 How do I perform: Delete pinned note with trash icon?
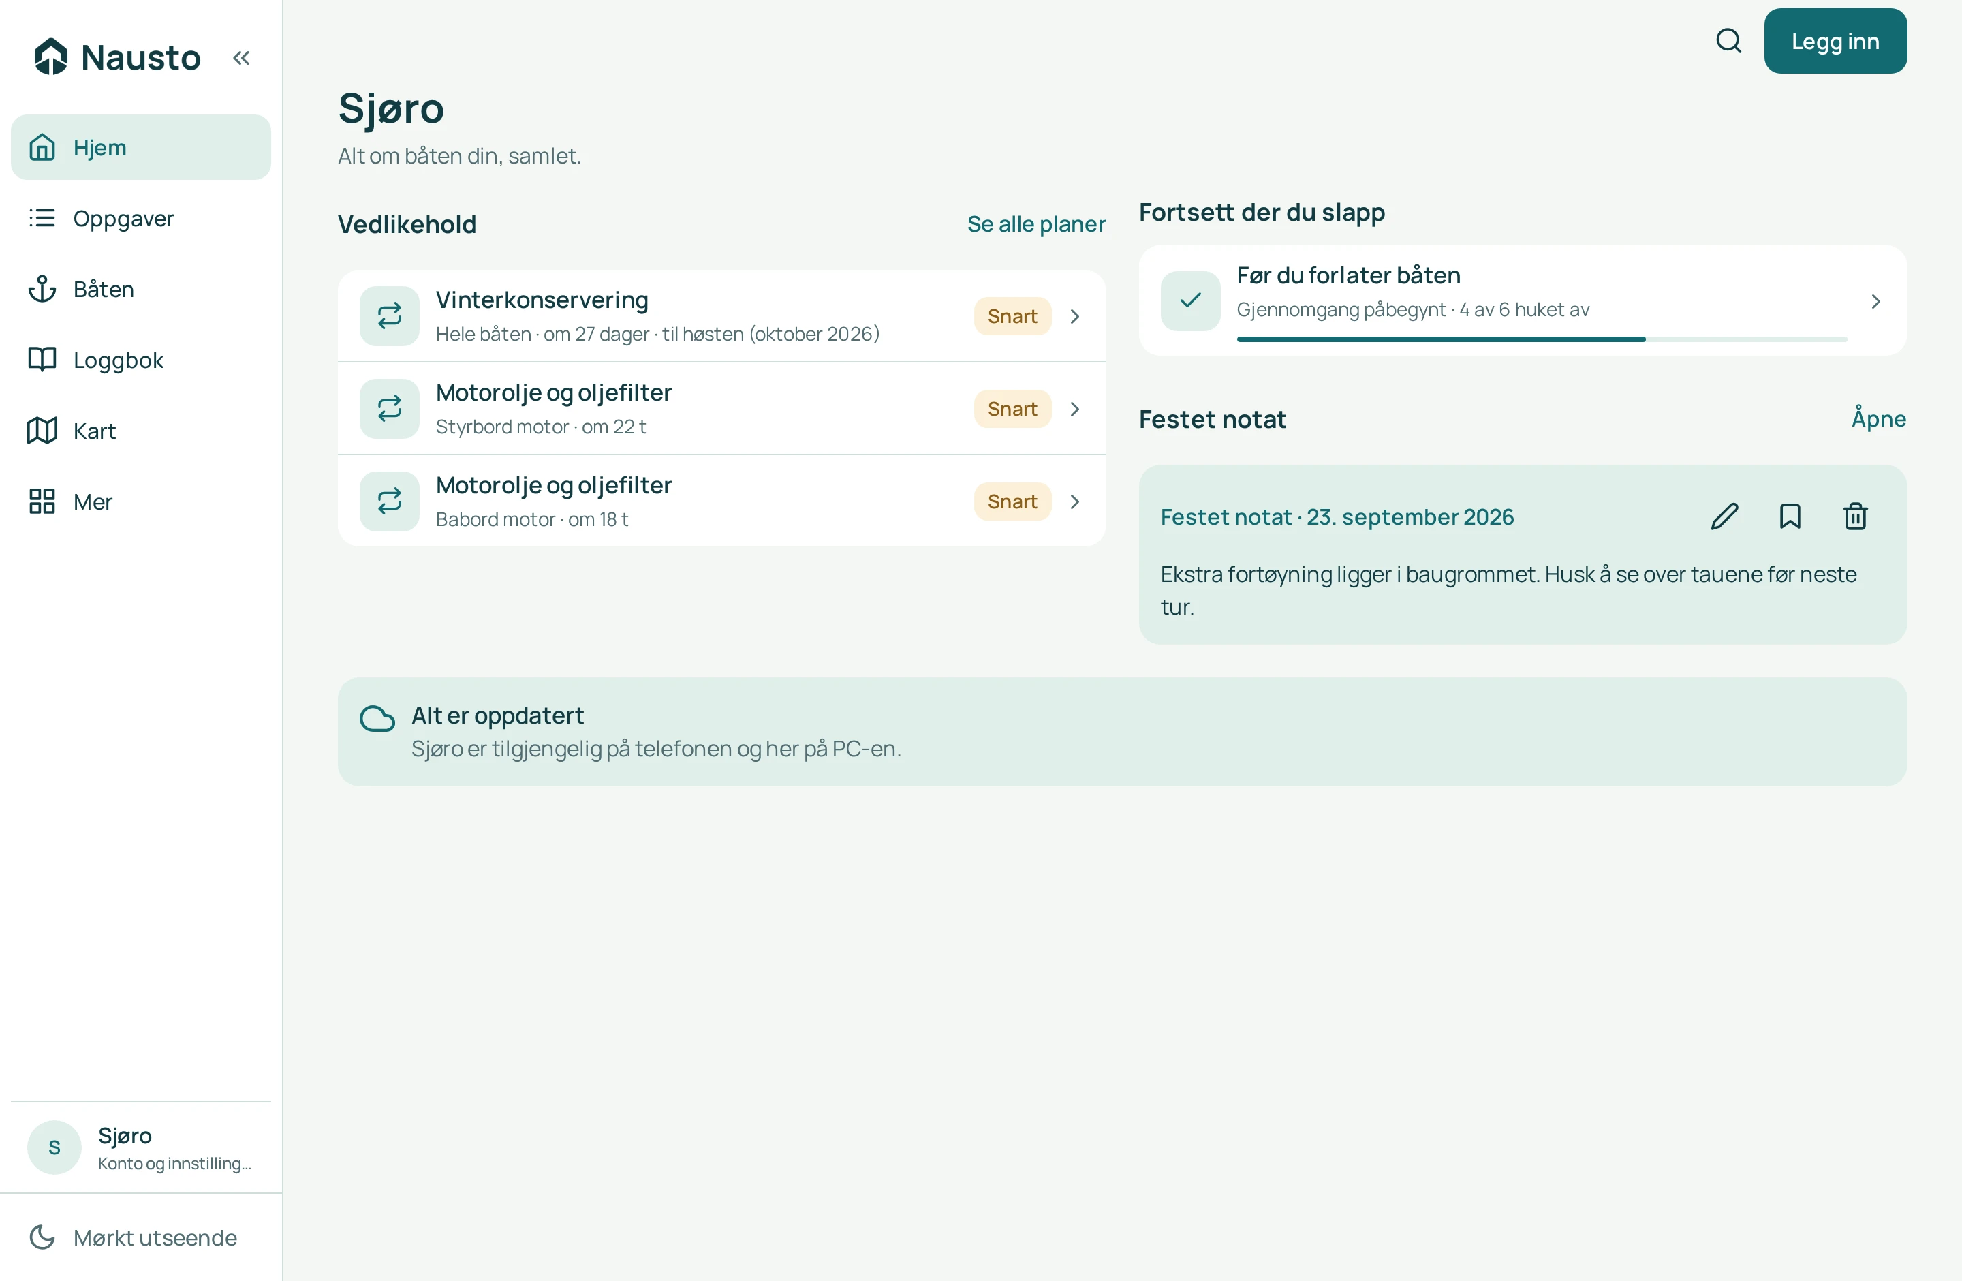click(x=1856, y=517)
